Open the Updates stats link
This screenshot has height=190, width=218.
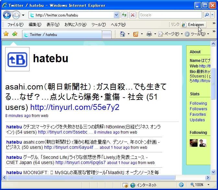[197, 120]
